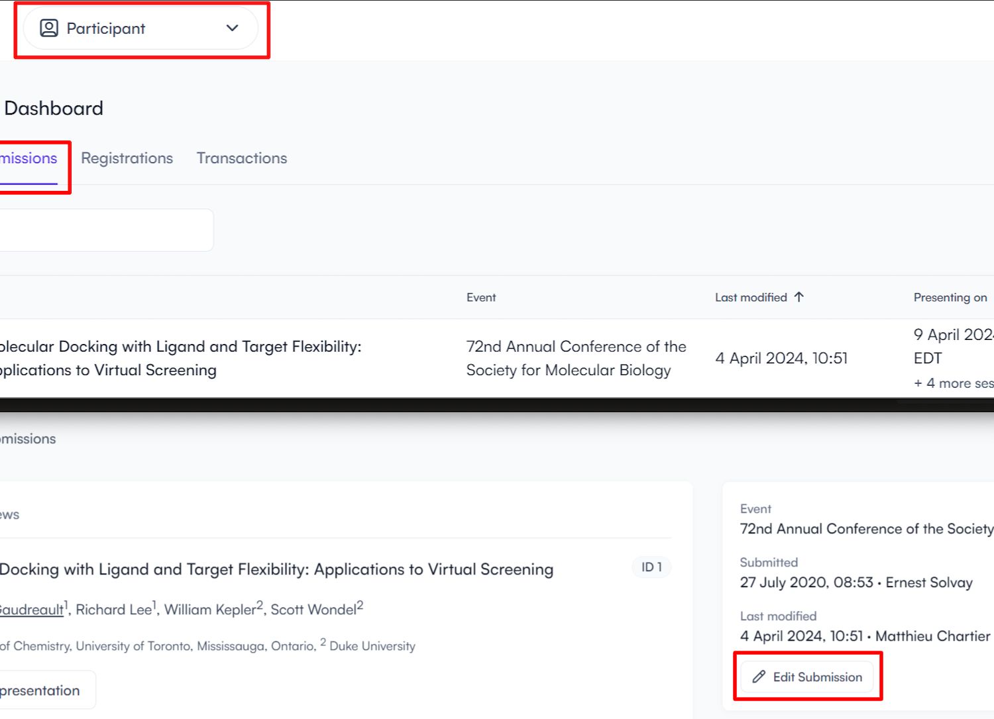
Task: Click the 72nd Annual Conference cell in the table row
Action: click(575, 358)
